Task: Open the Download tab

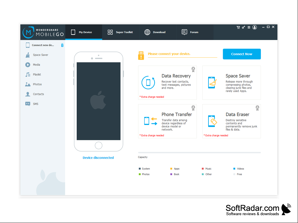Action: (158, 32)
